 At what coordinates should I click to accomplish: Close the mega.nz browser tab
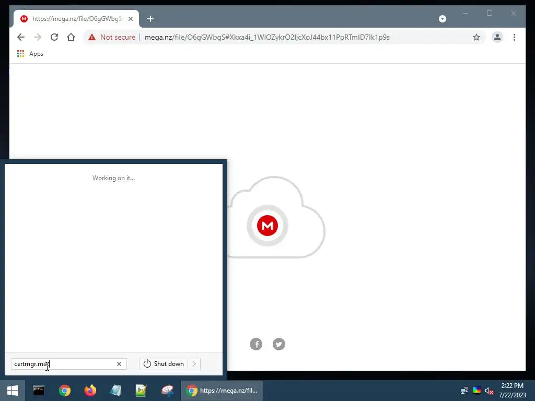click(130, 19)
